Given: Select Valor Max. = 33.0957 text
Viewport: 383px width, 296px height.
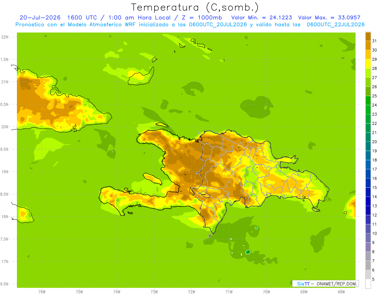Looking at the screenshot, I should click(x=329, y=18).
